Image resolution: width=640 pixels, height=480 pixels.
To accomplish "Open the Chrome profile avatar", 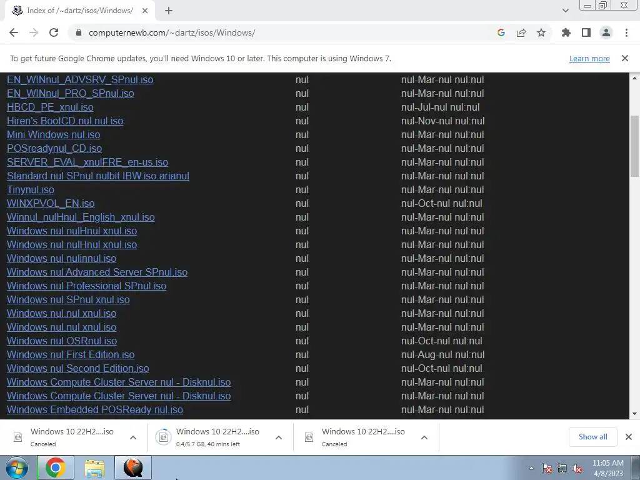I will click(606, 32).
